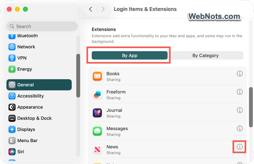The width and height of the screenshot is (254, 164).
Task: Click the red close window button
Action: pyautogui.click(x=9, y=9)
